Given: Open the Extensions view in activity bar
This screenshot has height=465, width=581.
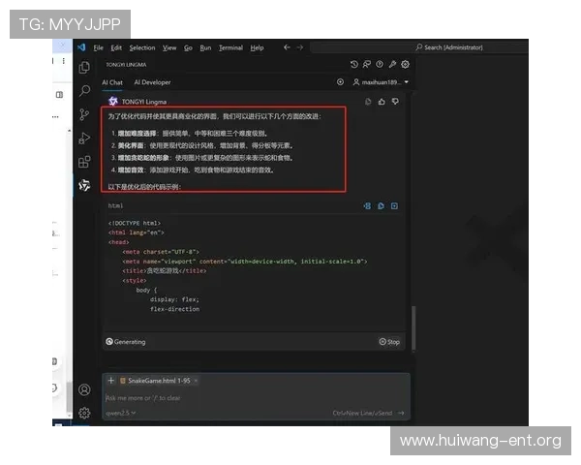Looking at the screenshot, I should point(84,161).
